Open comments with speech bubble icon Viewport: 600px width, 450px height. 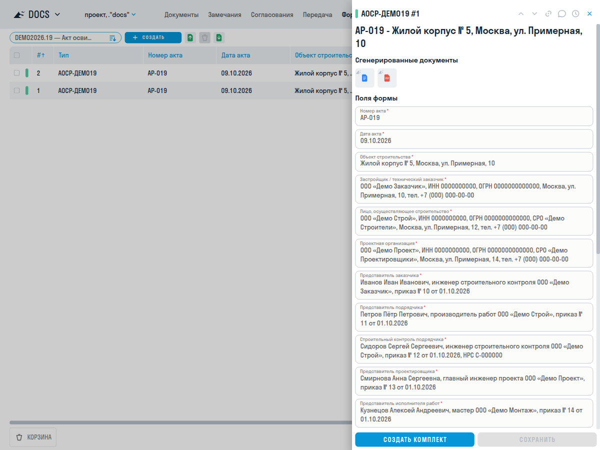point(562,13)
